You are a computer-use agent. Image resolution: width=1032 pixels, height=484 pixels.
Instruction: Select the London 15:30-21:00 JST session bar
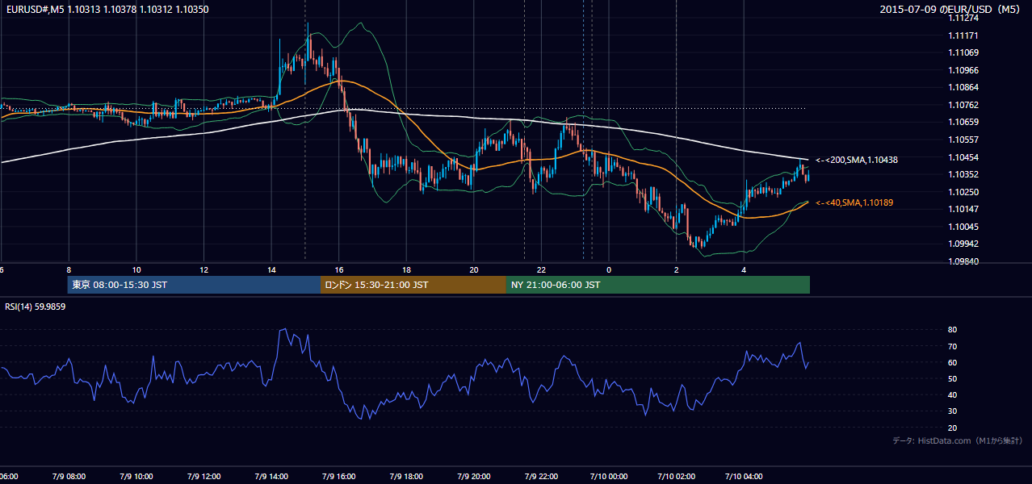point(413,285)
